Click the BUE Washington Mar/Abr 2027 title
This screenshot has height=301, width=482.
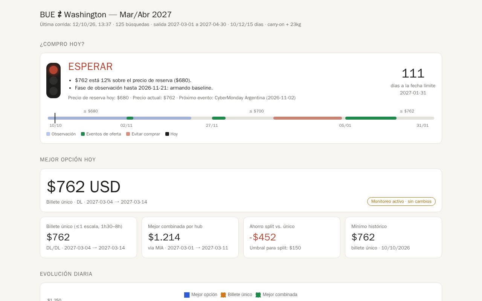[106, 15]
